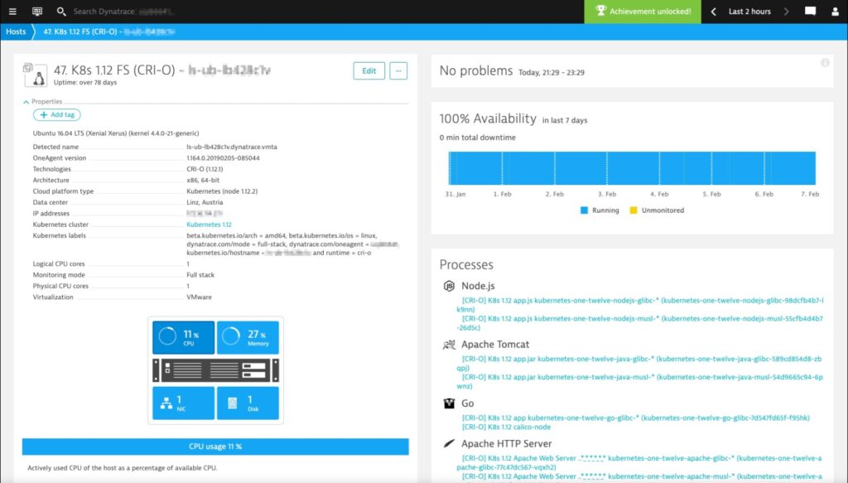Click the Linz, Austria data center value
848x483 pixels.
205,202
